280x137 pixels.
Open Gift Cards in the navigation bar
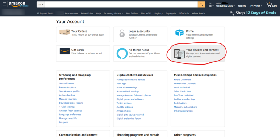(x=184, y=13)
